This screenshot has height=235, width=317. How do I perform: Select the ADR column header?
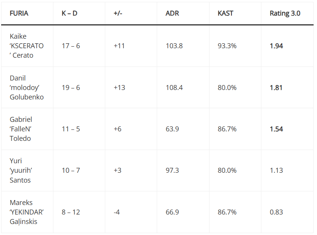172,13
